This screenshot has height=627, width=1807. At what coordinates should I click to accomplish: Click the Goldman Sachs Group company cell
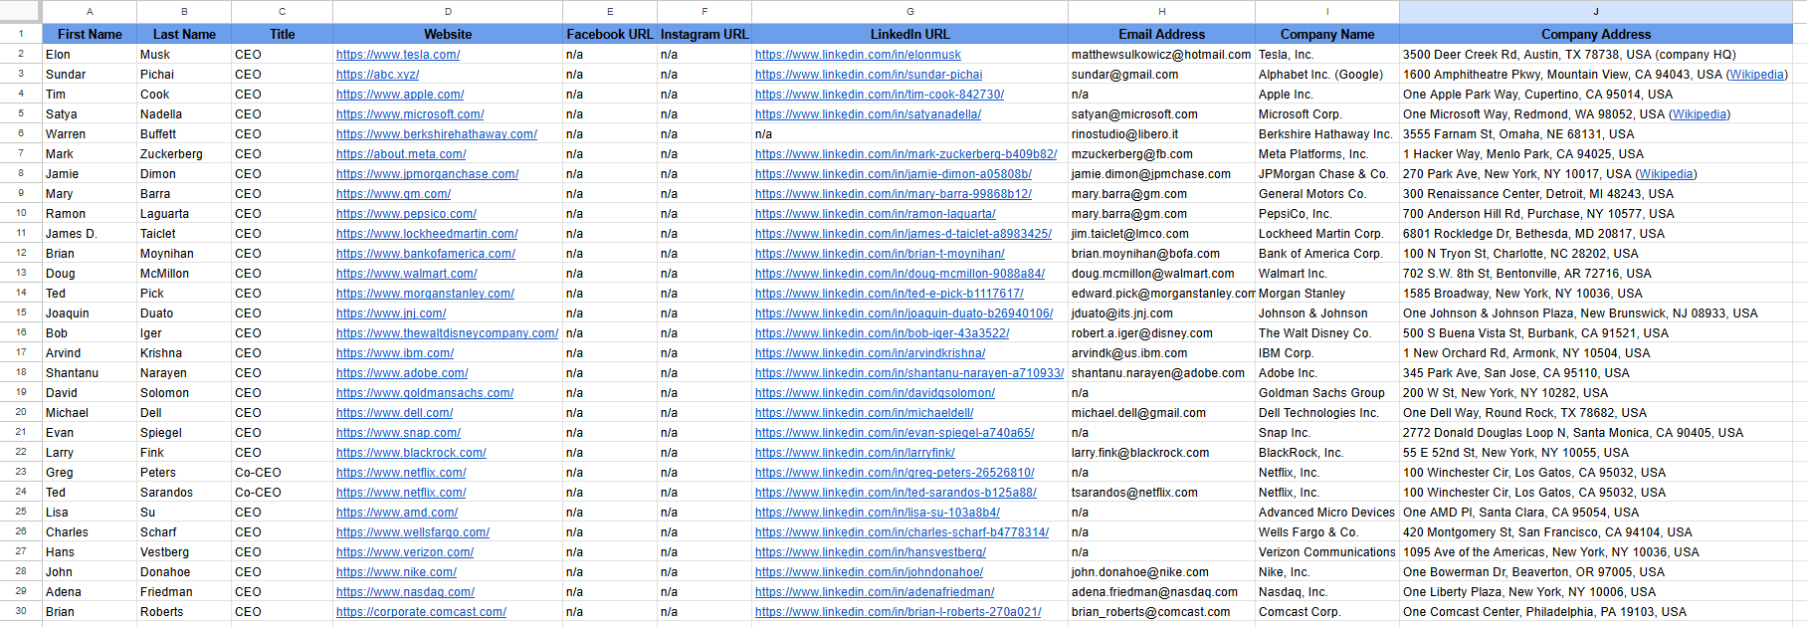pos(1327,393)
